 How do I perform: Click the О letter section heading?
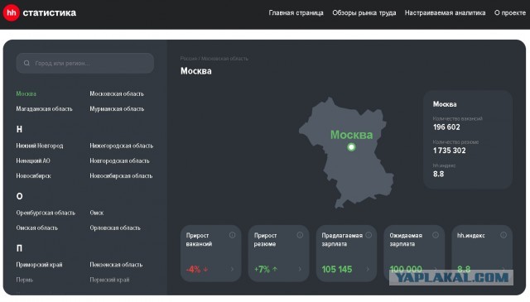pos(19,196)
